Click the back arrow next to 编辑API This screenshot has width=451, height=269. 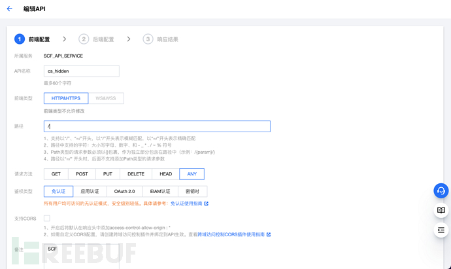click(10, 9)
